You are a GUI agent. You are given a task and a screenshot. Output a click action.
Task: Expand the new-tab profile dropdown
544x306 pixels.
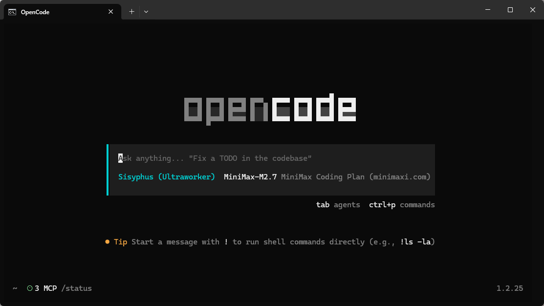[146, 12]
